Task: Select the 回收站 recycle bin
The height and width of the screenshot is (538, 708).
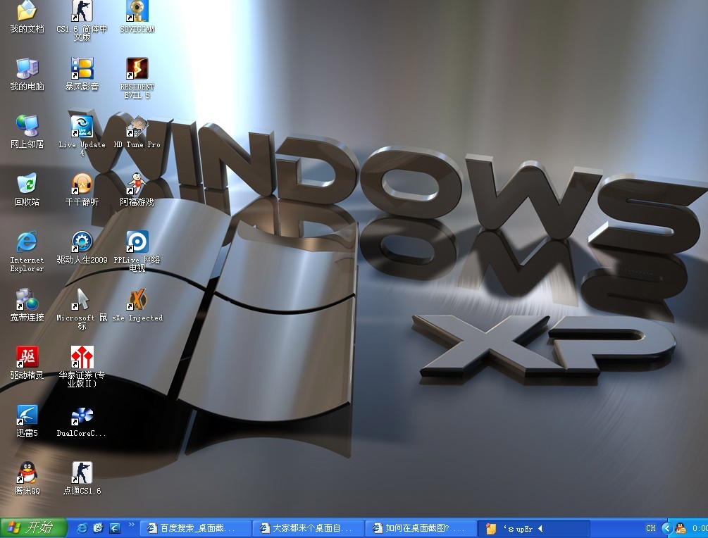Action: [27, 189]
